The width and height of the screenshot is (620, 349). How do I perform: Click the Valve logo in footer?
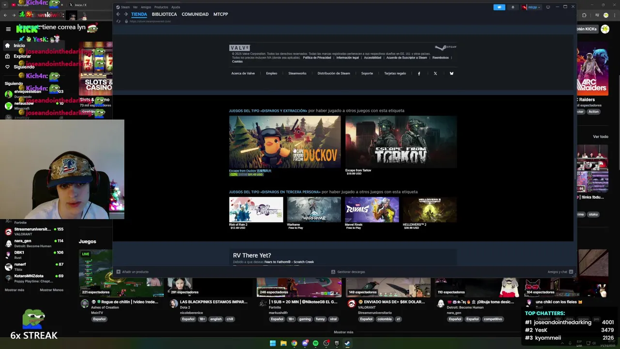click(x=239, y=48)
